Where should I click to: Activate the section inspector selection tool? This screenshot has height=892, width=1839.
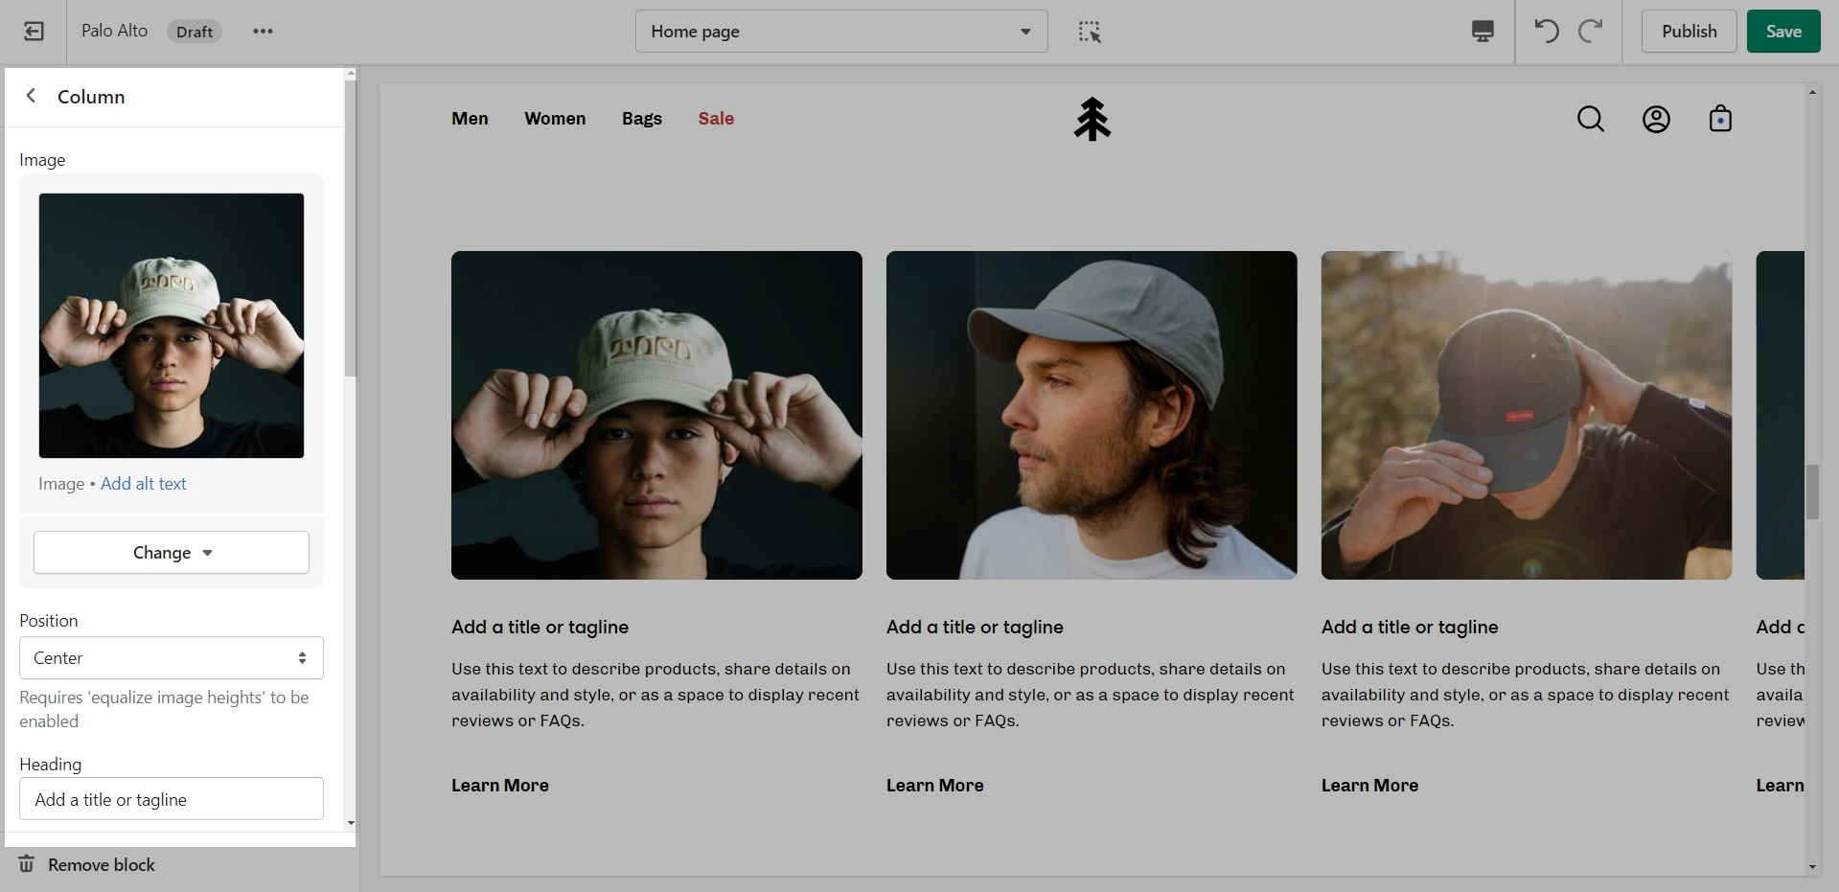(x=1089, y=32)
